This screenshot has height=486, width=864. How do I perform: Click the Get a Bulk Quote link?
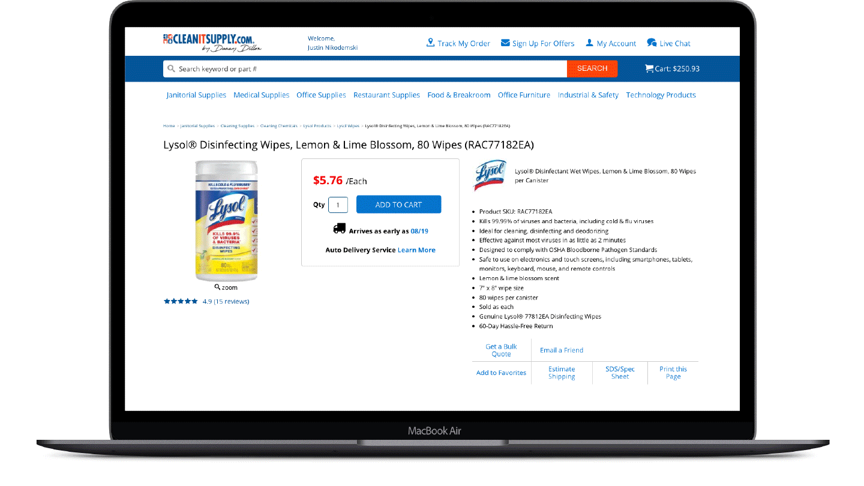coord(501,350)
